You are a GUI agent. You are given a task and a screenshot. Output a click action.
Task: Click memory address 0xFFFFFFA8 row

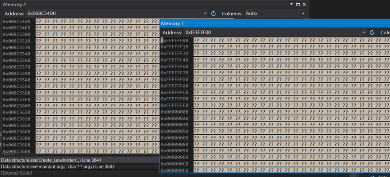[174, 86]
